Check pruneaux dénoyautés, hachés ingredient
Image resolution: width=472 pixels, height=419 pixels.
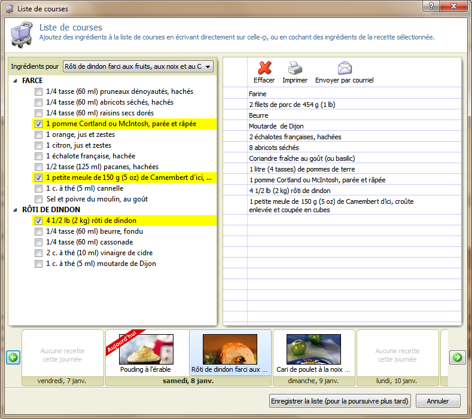tap(38, 91)
